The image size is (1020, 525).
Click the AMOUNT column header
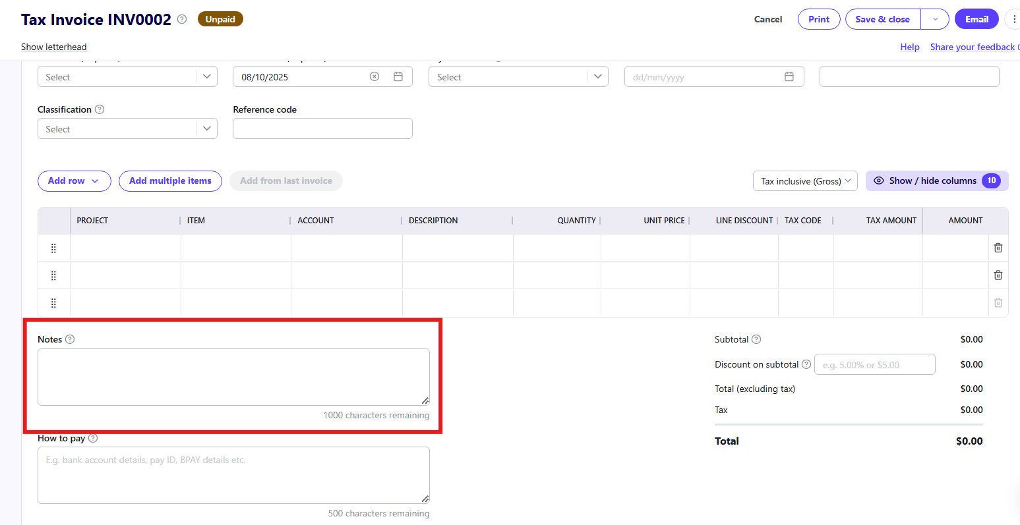coord(965,221)
